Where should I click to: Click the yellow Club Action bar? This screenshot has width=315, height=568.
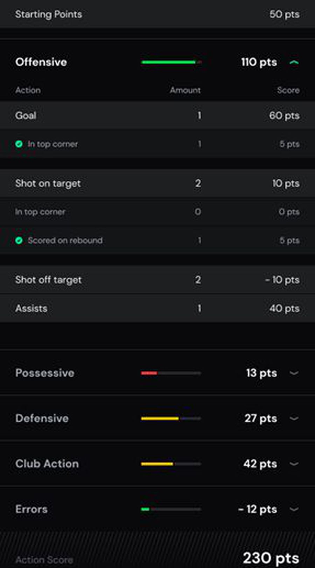pos(157,464)
